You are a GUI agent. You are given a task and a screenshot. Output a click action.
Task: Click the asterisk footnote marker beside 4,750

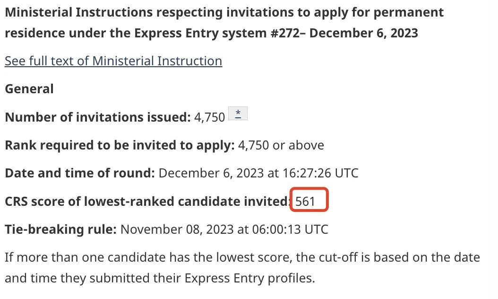[x=238, y=114]
